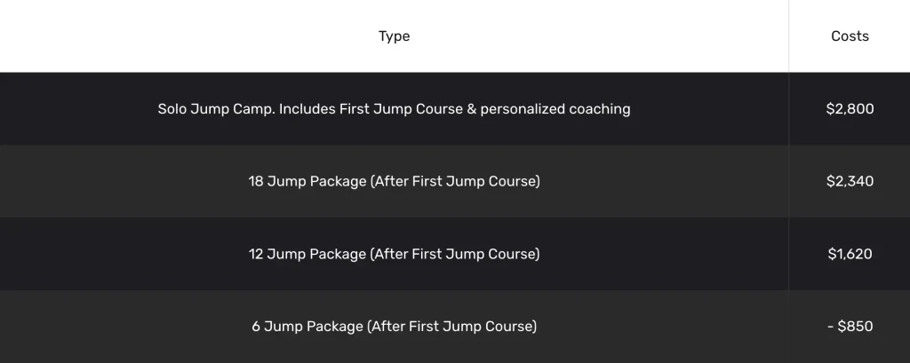Viewport: 910px width, 363px height.
Task: Select the 6 Jump Package row label
Action: point(394,327)
